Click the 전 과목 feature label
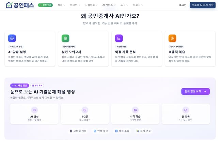Viewport: 218px width, 141px height. (186, 117)
